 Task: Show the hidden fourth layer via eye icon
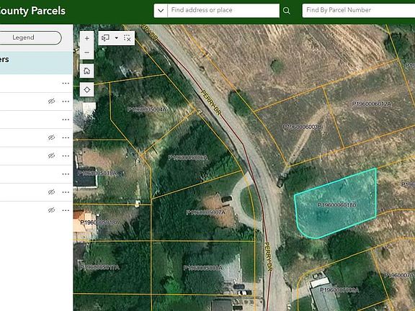point(51,138)
